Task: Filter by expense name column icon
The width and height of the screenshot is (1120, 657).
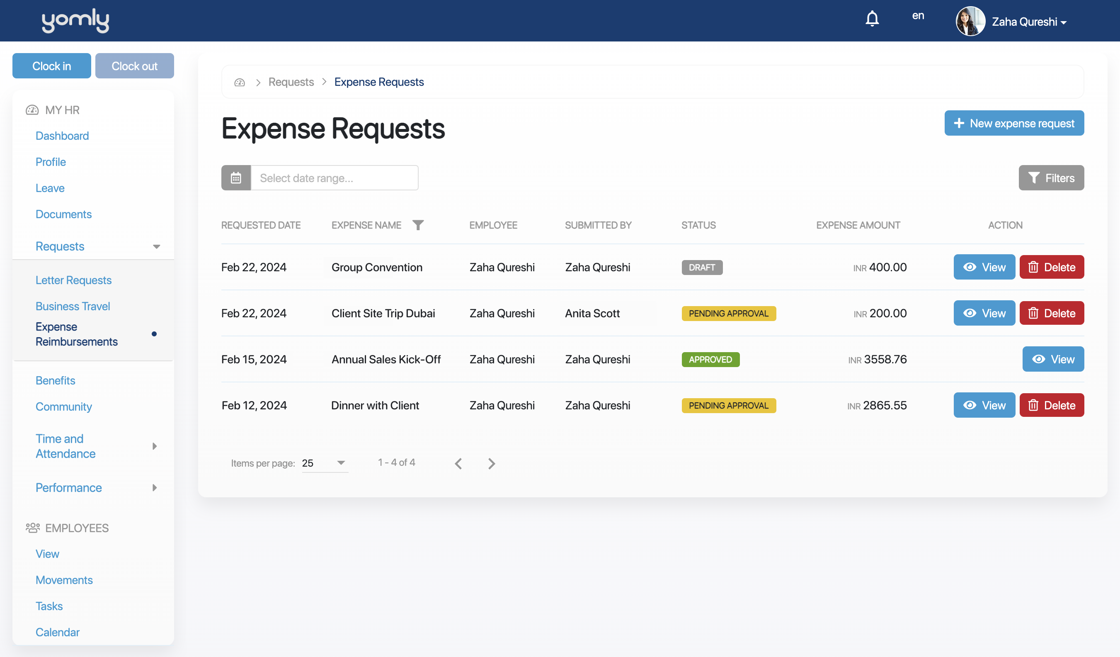Action: click(418, 225)
